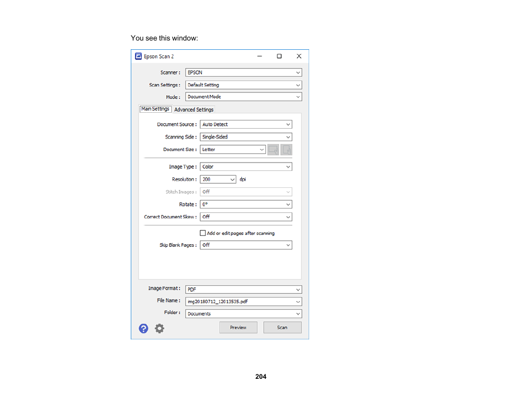Screen dimensions: 522x404
Task: Open the Mode dropdown showing Document Mode
Action: pos(243,97)
